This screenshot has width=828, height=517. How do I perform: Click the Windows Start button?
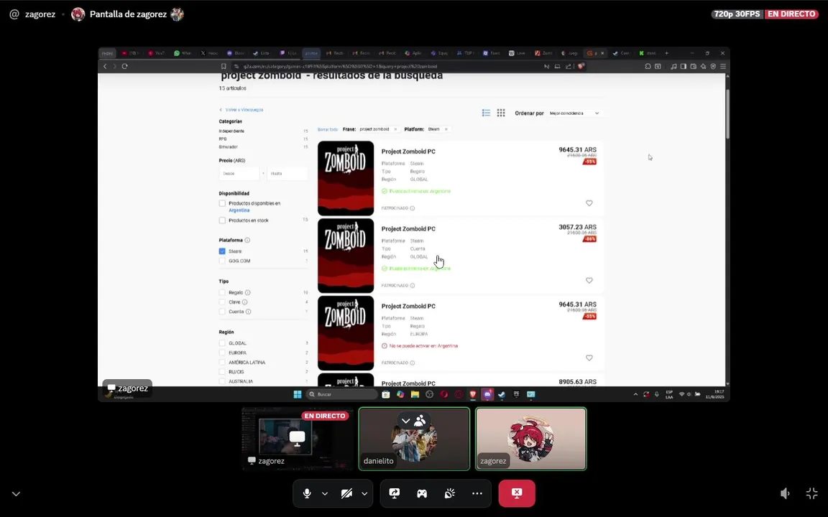click(x=298, y=394)
